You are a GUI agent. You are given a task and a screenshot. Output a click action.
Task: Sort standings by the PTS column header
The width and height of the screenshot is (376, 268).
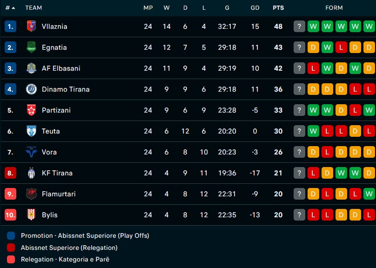pyautogui.click(x=278, y=8)
